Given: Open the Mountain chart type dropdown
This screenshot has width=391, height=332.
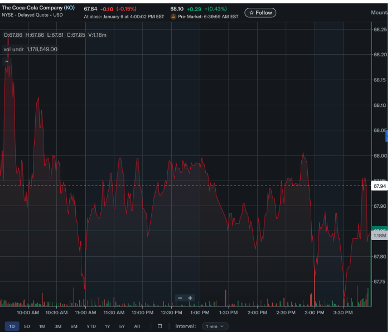Looking at the screenshot, I should coord(380,12).
